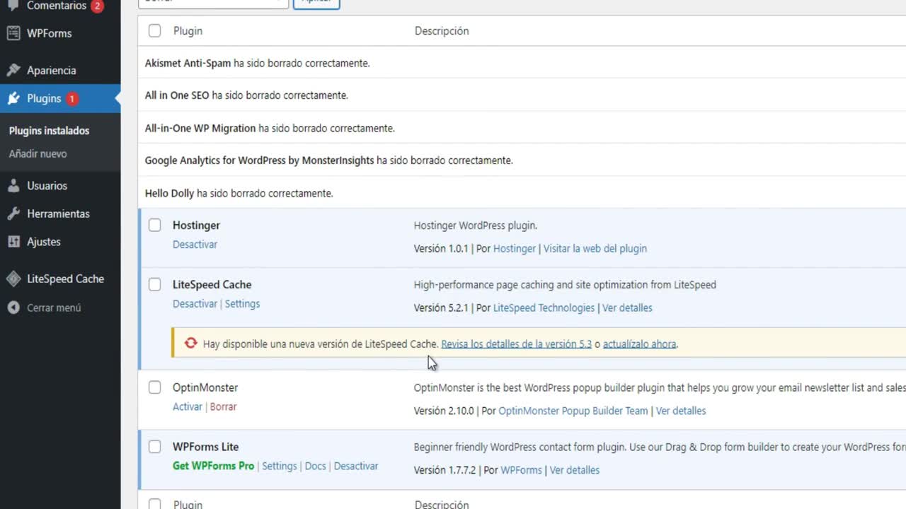Click Versión 1.0.1 text in Hostinger row

coord(441,249)
